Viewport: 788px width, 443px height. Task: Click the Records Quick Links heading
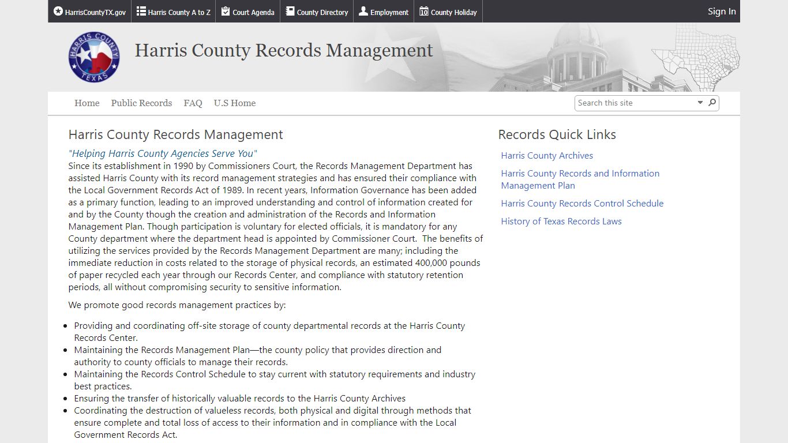click(557, 134)
